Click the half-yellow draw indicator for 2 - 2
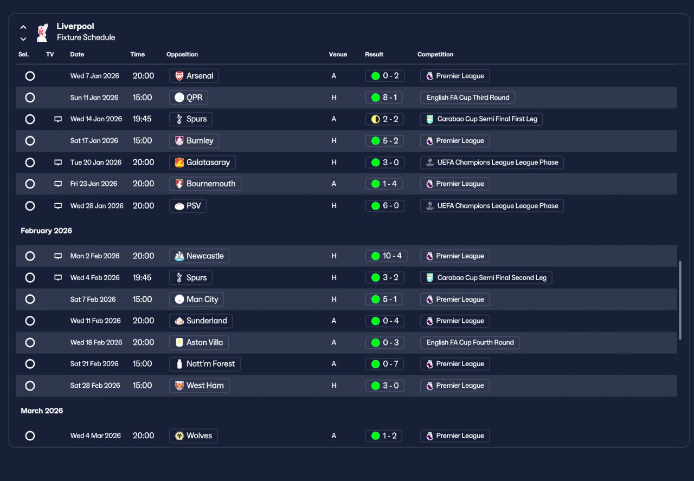 [375, 119]
